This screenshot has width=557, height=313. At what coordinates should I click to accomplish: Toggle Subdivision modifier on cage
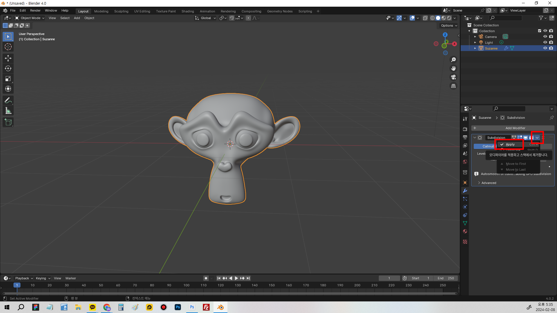(x=514, y=138)
